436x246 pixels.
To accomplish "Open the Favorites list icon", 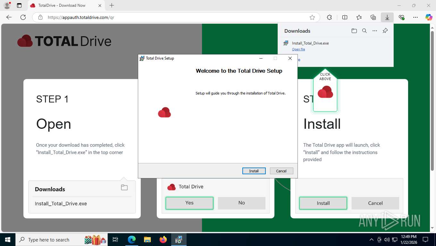I will pos(359,17).
